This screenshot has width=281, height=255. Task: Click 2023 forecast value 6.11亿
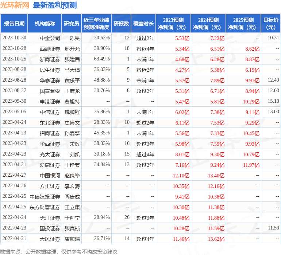coord(182,122)
